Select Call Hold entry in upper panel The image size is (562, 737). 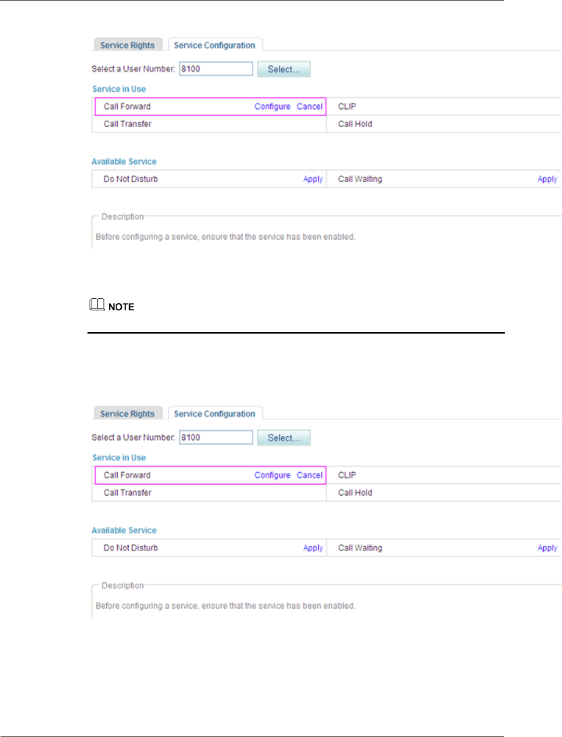(x=355, y=124)
